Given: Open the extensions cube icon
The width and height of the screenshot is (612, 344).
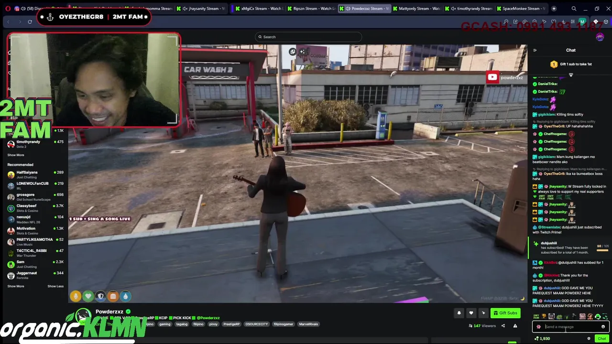Looking at the screenshot, I should point(606,22).
